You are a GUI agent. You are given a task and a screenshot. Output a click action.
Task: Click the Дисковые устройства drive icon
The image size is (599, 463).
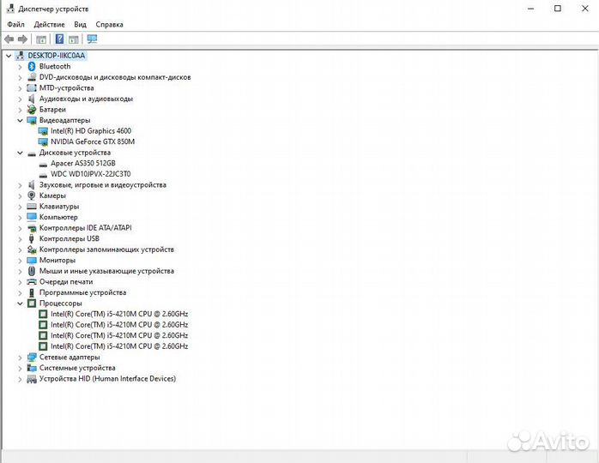pos(32,153)
